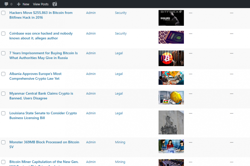Check the 7 Years Imprisonment post checkbox
This screenshot has width=250, height=166.
(3, 53)
